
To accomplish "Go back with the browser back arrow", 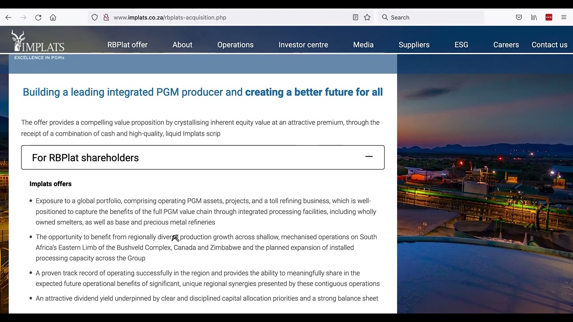I will tap(8, 17).
